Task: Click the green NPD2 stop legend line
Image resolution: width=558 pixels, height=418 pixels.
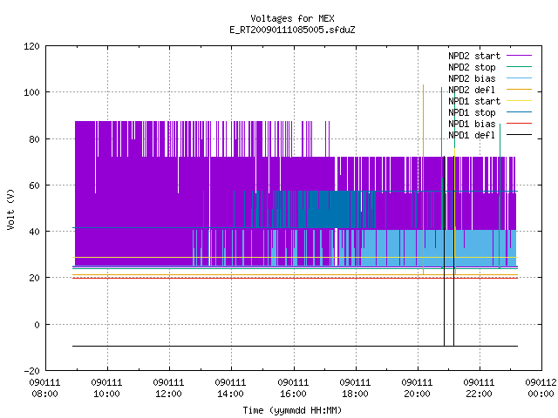Action: point(519,67)
